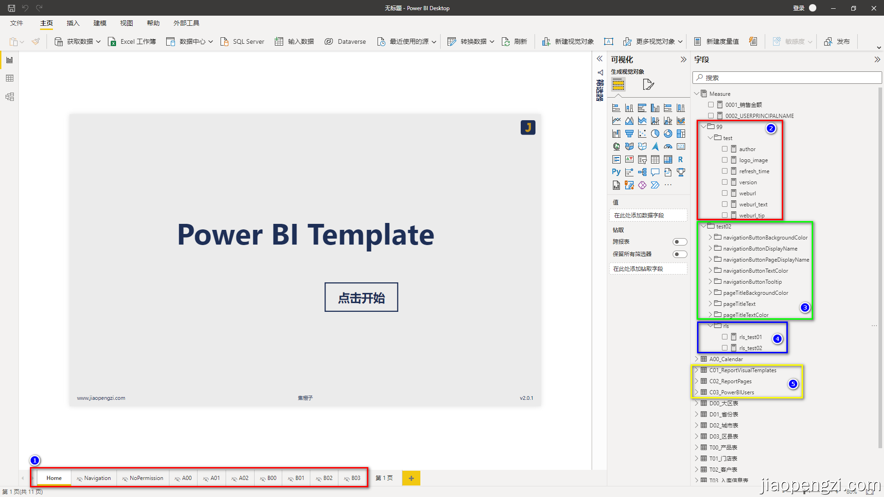
Task: Check the author field checkbox
Action: tap(725, 149)
